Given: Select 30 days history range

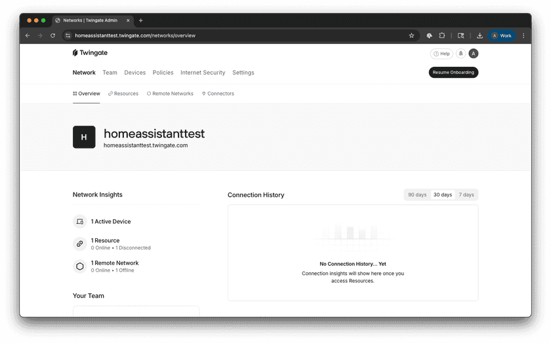Looking at the screenshot, I should click(x=442, y=194).
